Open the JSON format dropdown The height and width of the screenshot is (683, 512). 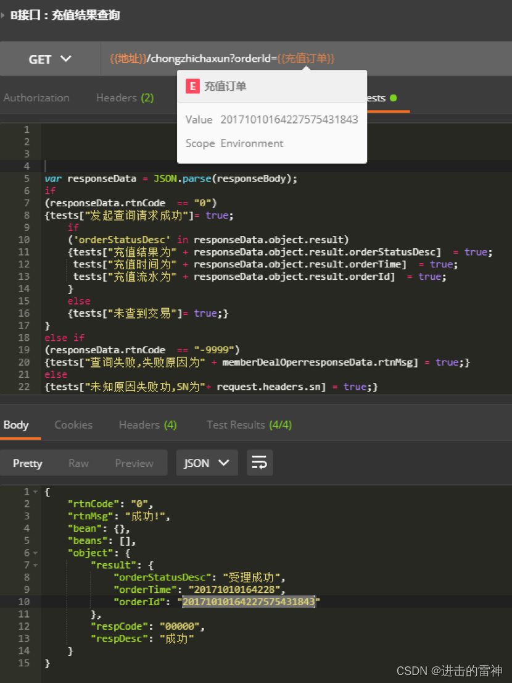[x=207, y=463]
